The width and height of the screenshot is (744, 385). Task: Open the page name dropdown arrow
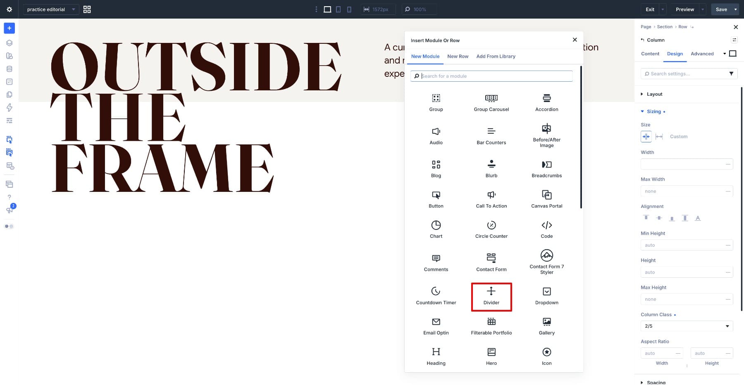pos(73,9)
